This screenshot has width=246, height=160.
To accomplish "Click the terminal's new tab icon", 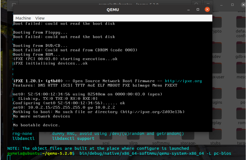I will coord(14,5).
